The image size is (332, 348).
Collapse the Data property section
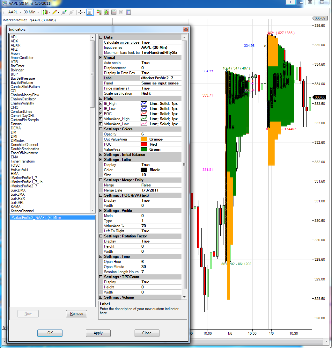[100, 37]
